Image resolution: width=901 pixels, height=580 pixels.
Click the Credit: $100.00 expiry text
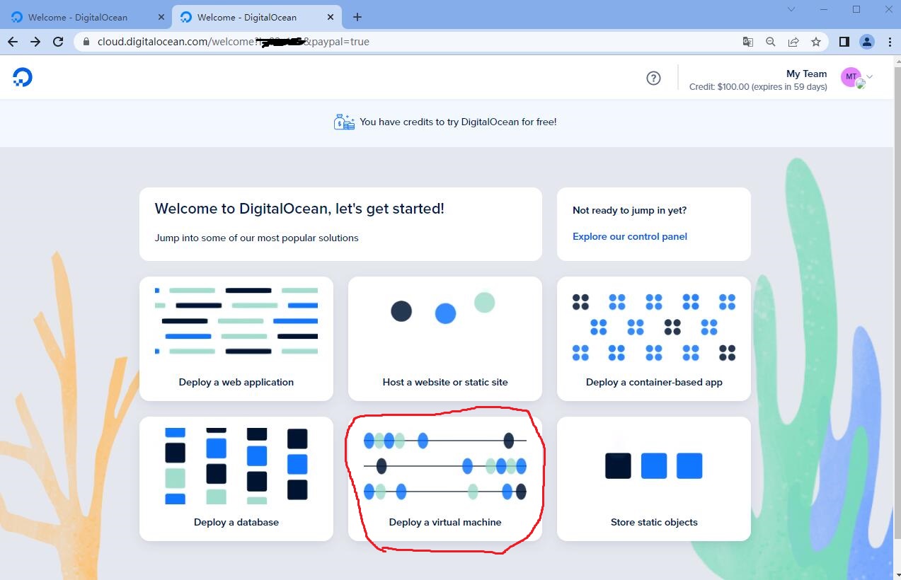pyautogui.click(x=758, y=87)
